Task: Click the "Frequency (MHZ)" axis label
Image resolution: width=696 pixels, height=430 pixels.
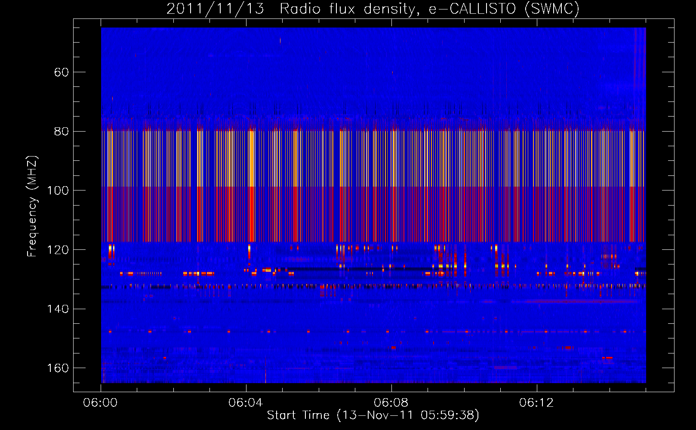Action: click(32, 206)
